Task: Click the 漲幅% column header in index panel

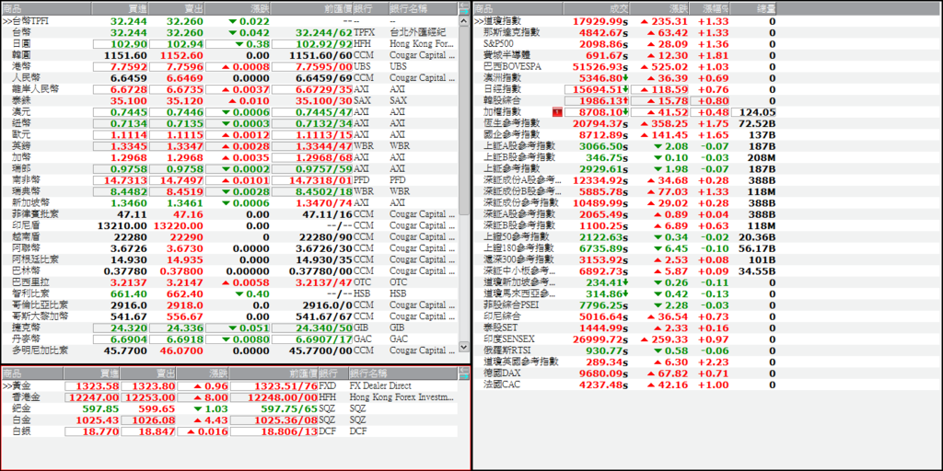Action: (x=709, y=9)
